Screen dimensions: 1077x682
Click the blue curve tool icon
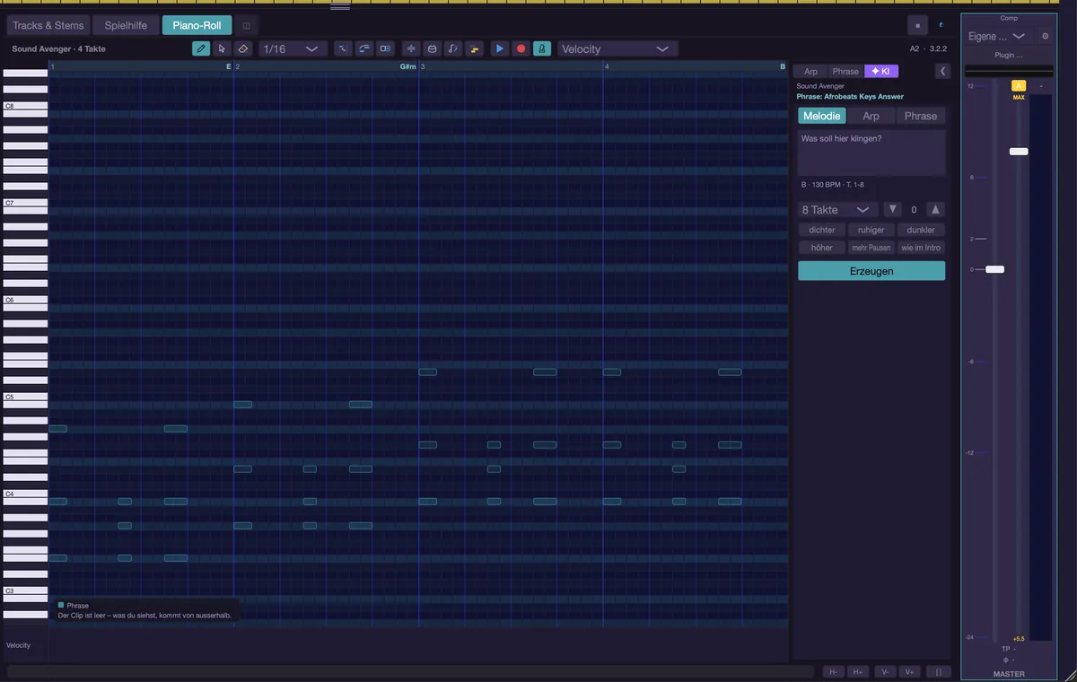[364, 48]
